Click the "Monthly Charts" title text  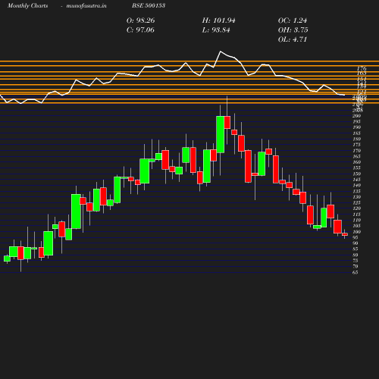click(x=27, y=5)
